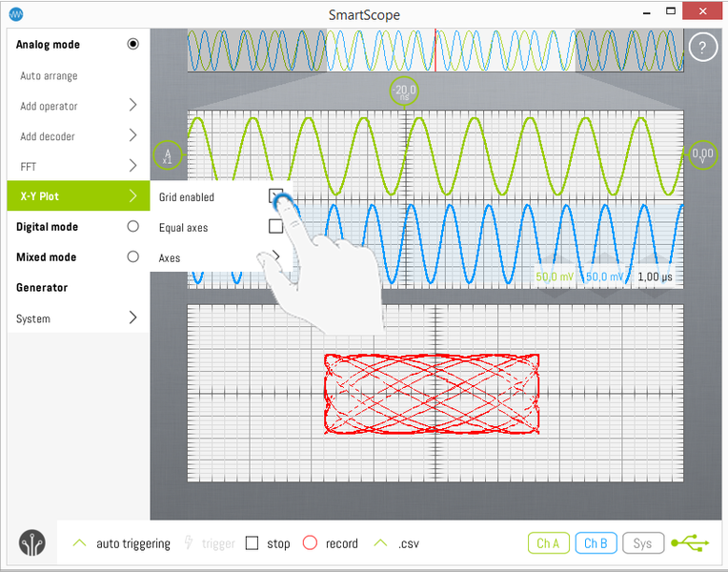The width and height of the screenshot is (728, 572).
Task: Click the 0.00 V trigger level indicator
Action: pos(702,153)
